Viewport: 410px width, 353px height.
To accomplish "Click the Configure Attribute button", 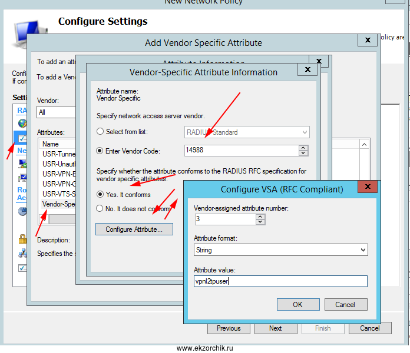I will [134, 229].
